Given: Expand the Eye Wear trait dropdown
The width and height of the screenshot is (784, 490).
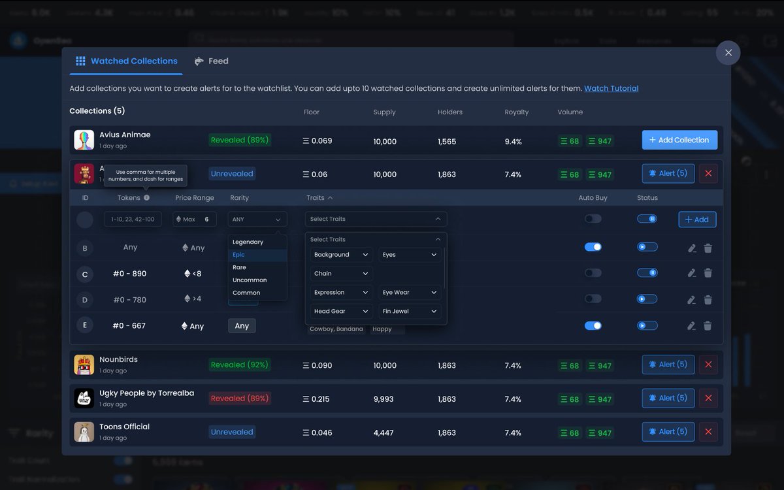Looking at the screenshot, I should click(x=410, y=293).
